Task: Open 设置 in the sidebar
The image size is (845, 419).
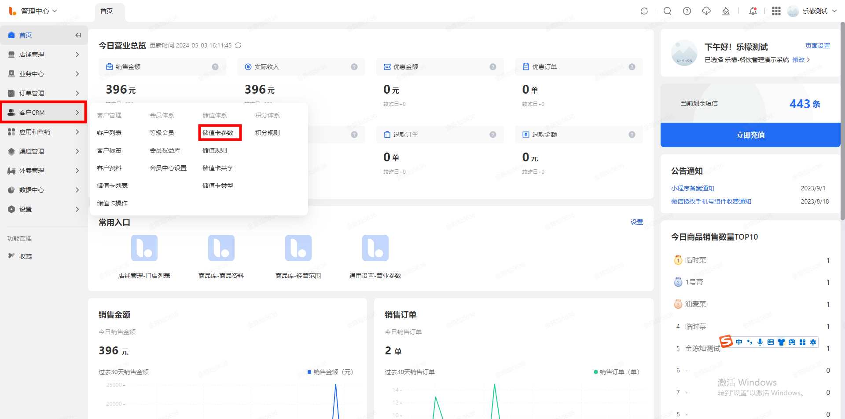Action: [44, 209]
